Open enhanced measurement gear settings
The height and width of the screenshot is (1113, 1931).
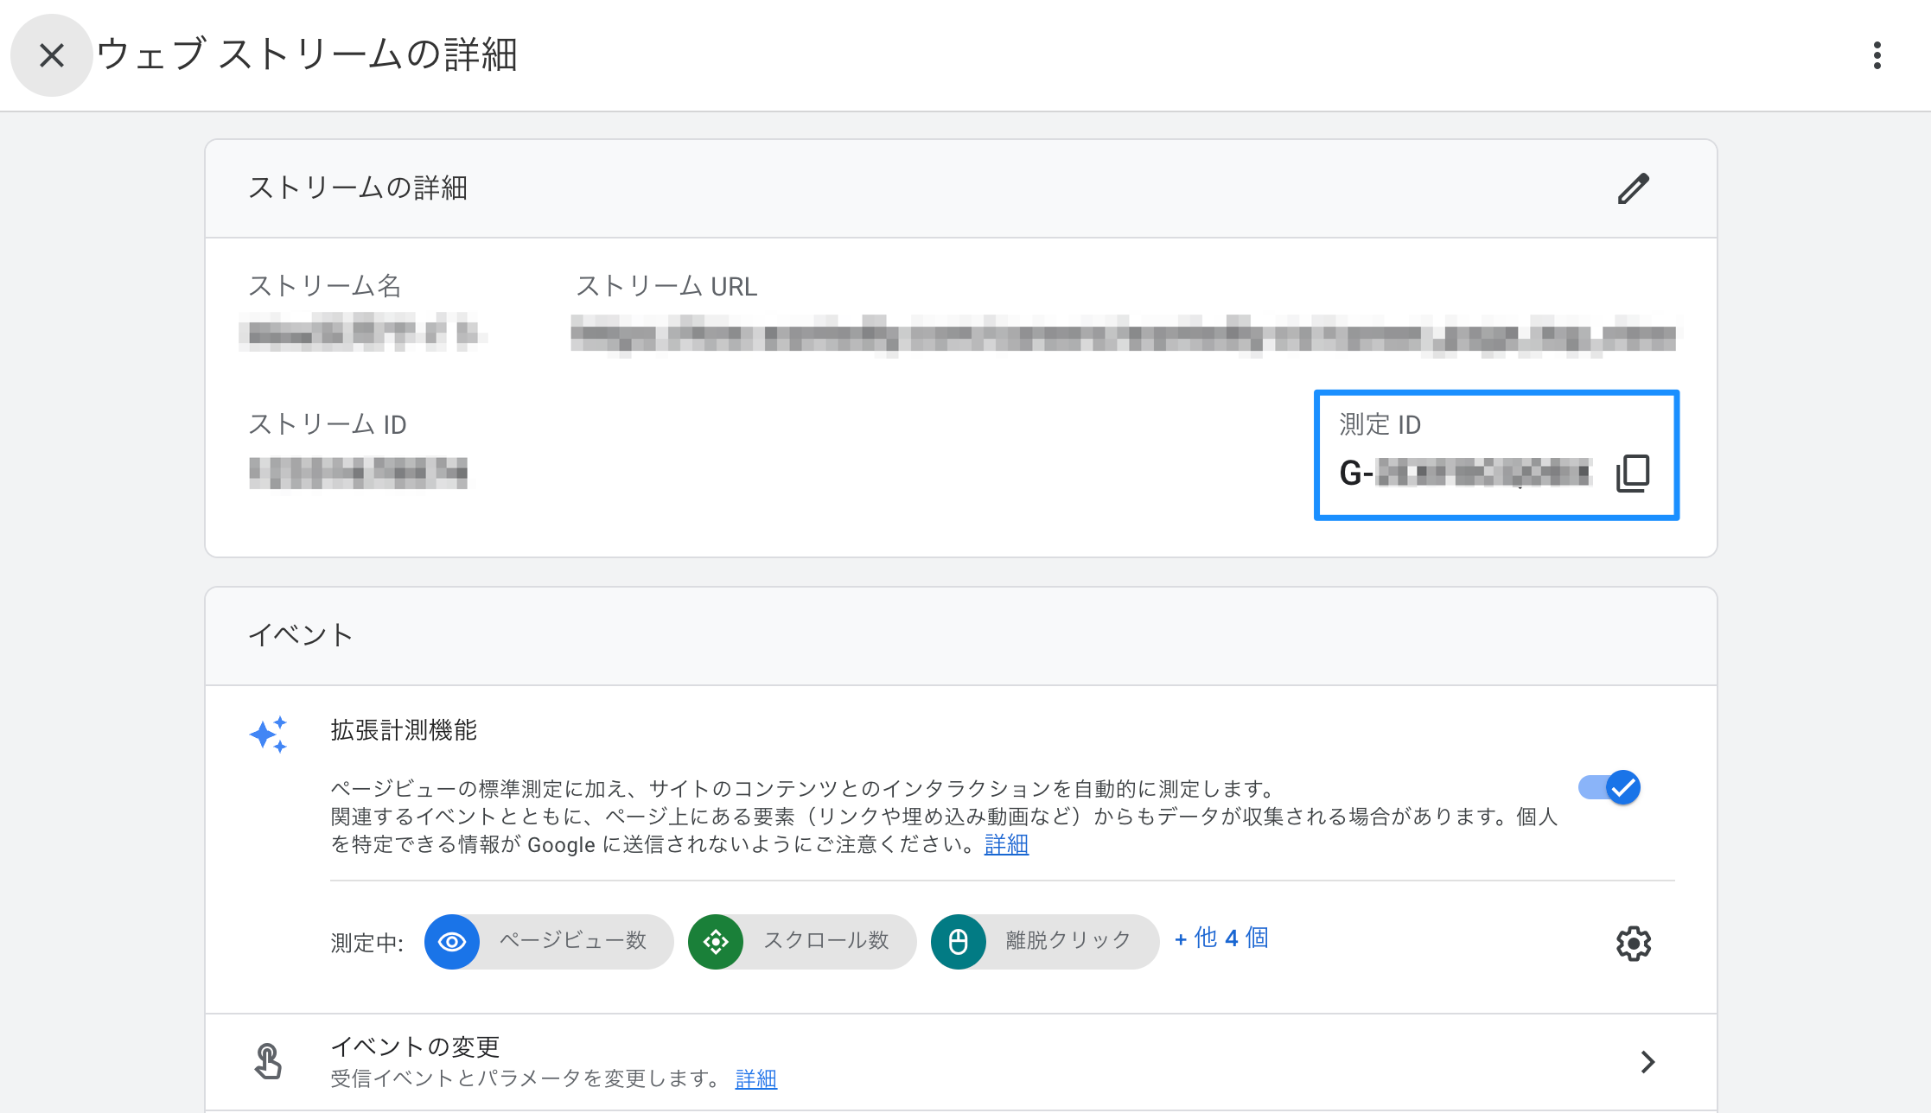(x=1633, y=943)
